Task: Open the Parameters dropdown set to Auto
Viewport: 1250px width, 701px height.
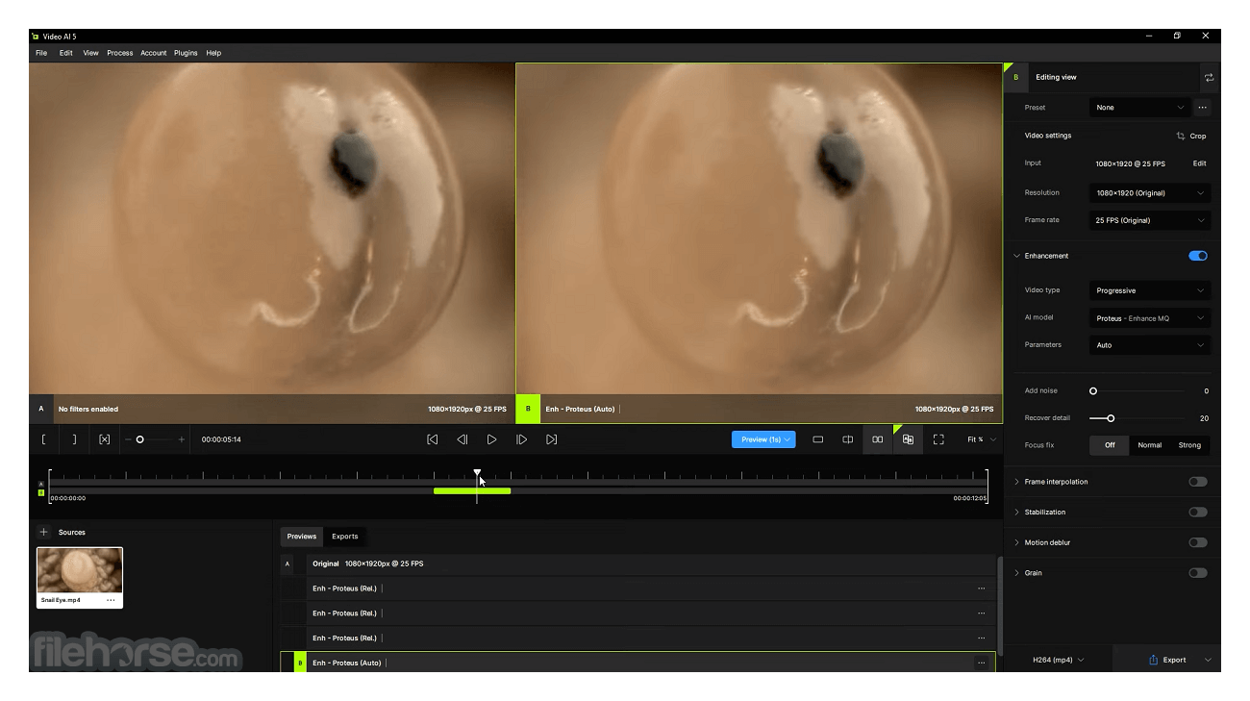Action: point(1150,345)
